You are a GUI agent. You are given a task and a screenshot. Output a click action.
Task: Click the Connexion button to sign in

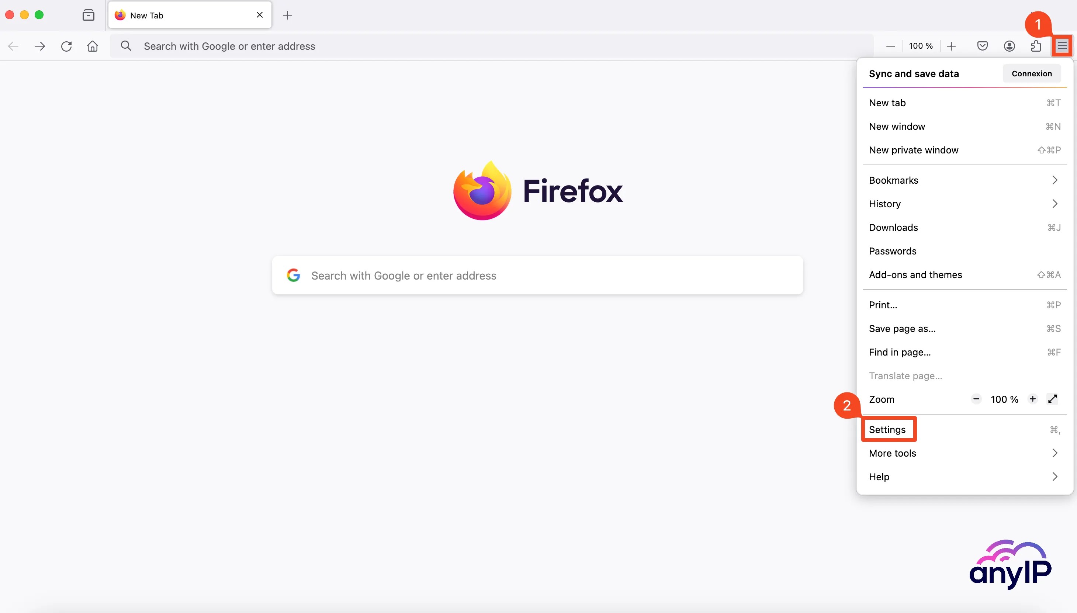pos(1032,72)
